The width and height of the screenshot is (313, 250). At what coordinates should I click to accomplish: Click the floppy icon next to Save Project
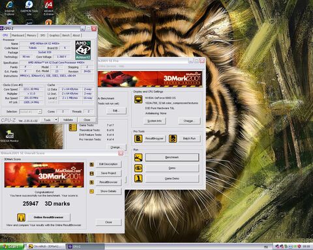pyautogui.click(x=92, y=173)
